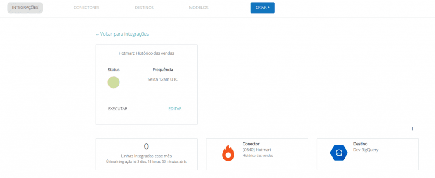
Task: Run the integration with Executar
Action: point(118,109)
